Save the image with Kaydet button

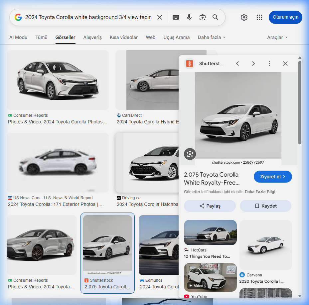click(x=265, y=206)
